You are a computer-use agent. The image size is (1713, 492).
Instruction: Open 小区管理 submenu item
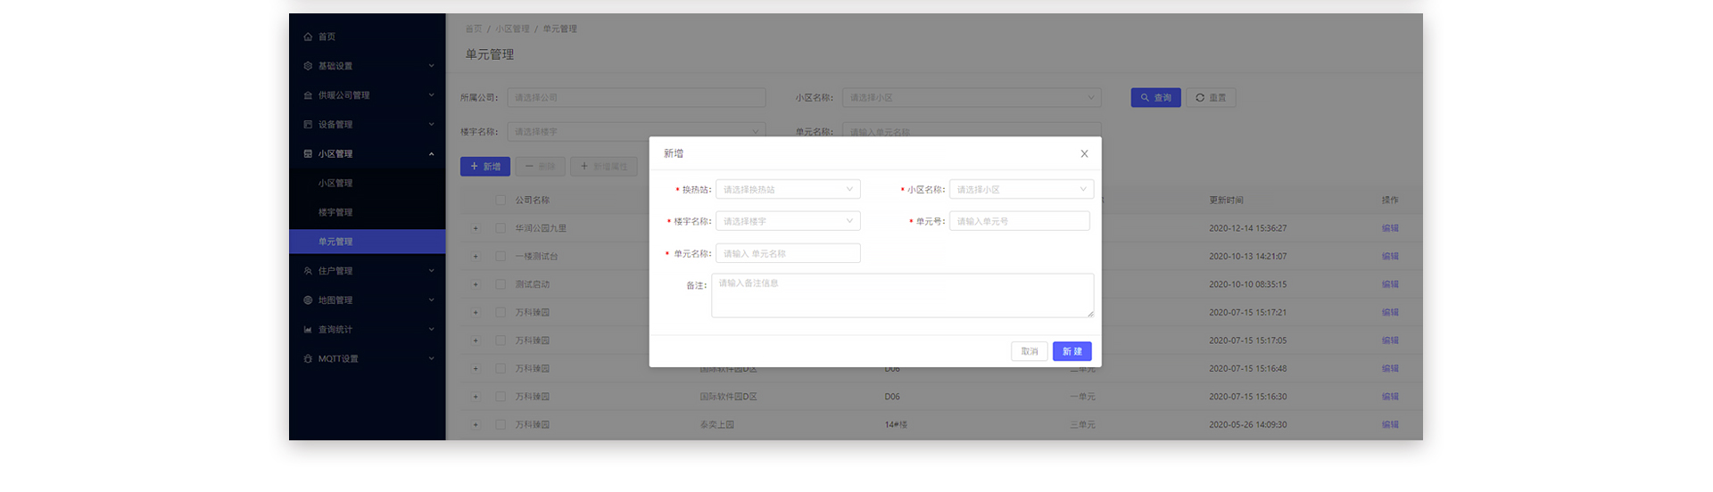[x=335, y=184]
